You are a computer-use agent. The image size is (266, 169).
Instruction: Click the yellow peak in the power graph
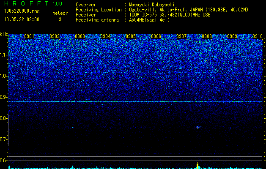(197, 166)
